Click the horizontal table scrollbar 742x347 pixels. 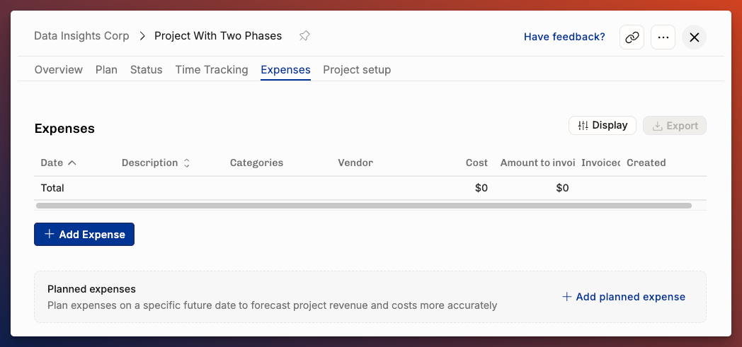point(364,206)
